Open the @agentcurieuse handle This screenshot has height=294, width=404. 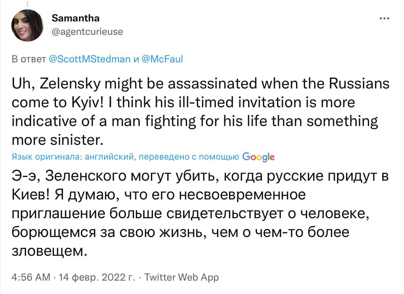coord(87,32)
